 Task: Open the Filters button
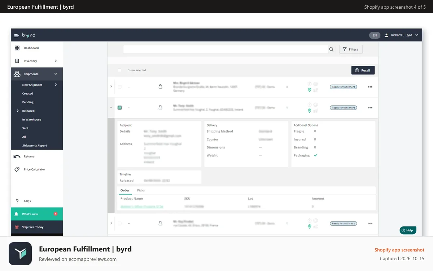[x=351, y=49]
